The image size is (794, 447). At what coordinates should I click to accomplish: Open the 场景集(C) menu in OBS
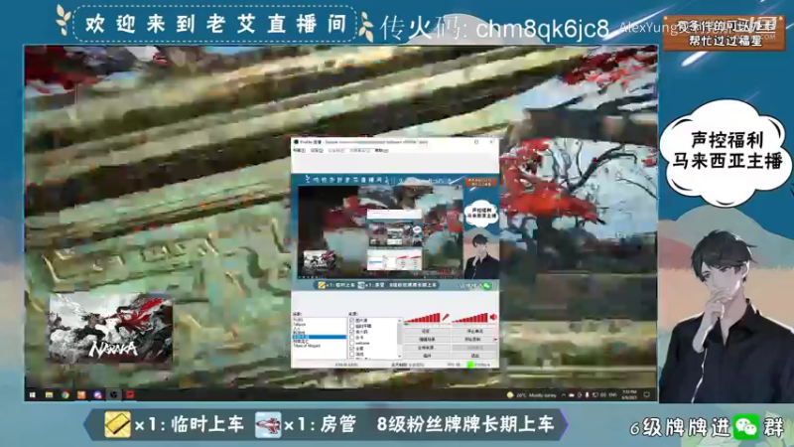pos(360,150)
